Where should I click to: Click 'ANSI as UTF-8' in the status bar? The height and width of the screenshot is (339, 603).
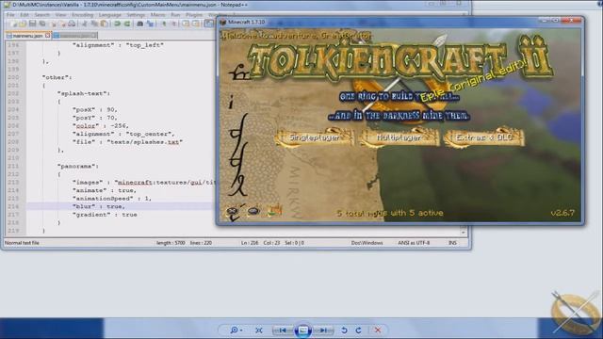414,243
